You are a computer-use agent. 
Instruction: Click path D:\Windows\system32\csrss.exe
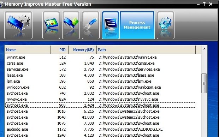tap(126, 63)
